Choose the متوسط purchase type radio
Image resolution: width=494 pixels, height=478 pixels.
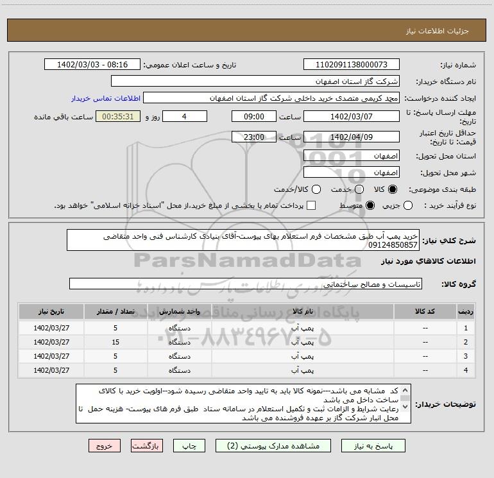pyautogui.click(x=370, y=205)
